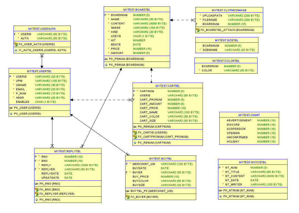Click the FK_CARTID key icon in CARTTBL
Viewport: 299px width, 213px height.
[135, 132]
